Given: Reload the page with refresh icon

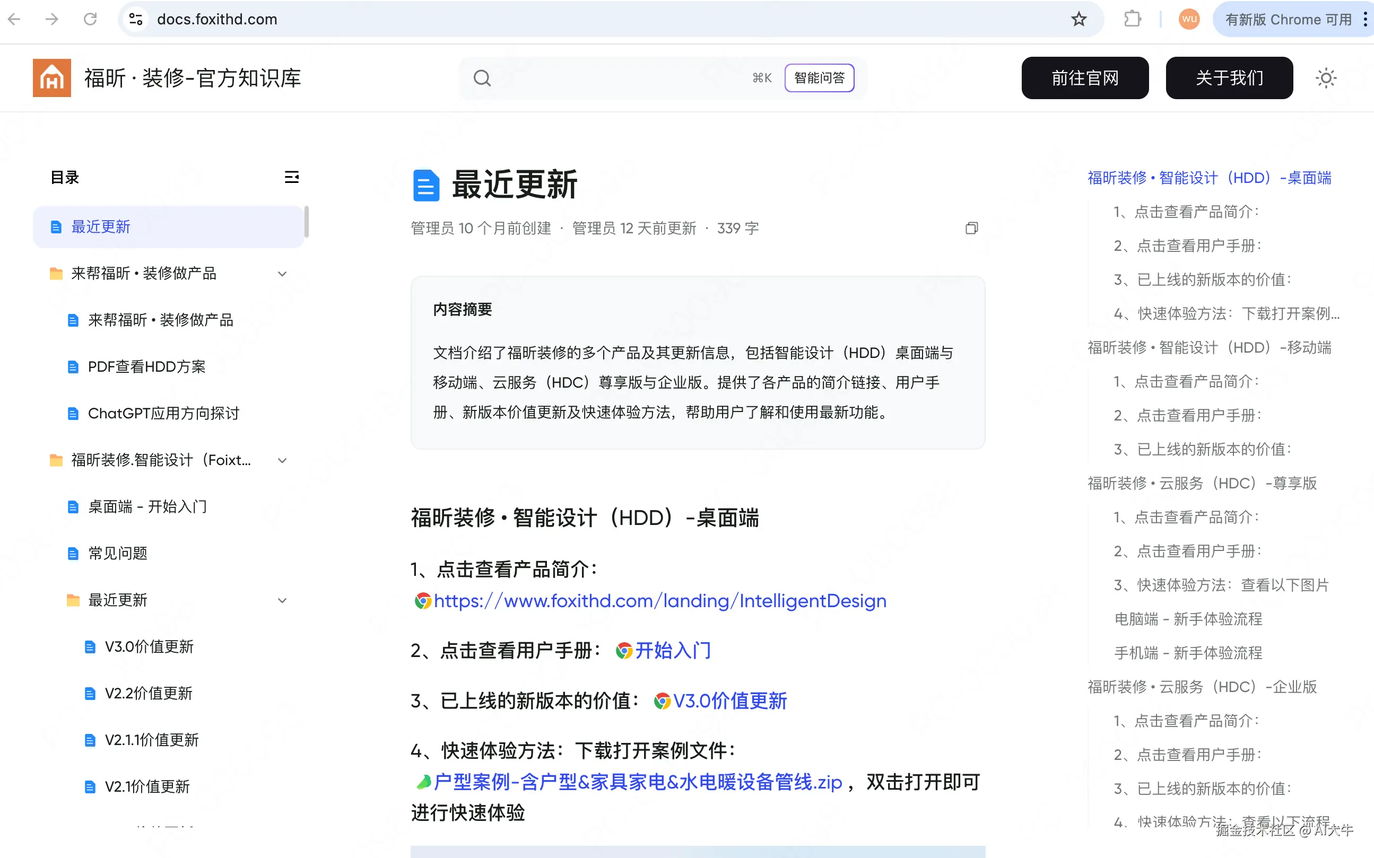Looking at the screenshot, I should 90,19.
